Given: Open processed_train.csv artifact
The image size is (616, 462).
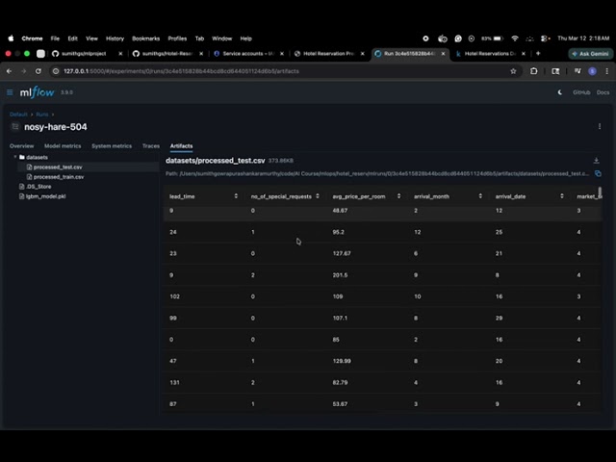Looking at the screenshot, I should [x=59, y=177].
